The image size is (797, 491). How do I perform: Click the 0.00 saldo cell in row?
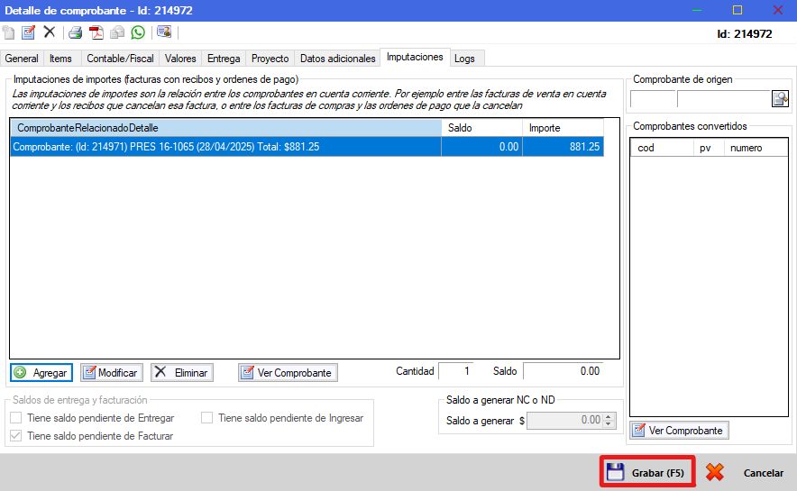[x=481, y=147]
